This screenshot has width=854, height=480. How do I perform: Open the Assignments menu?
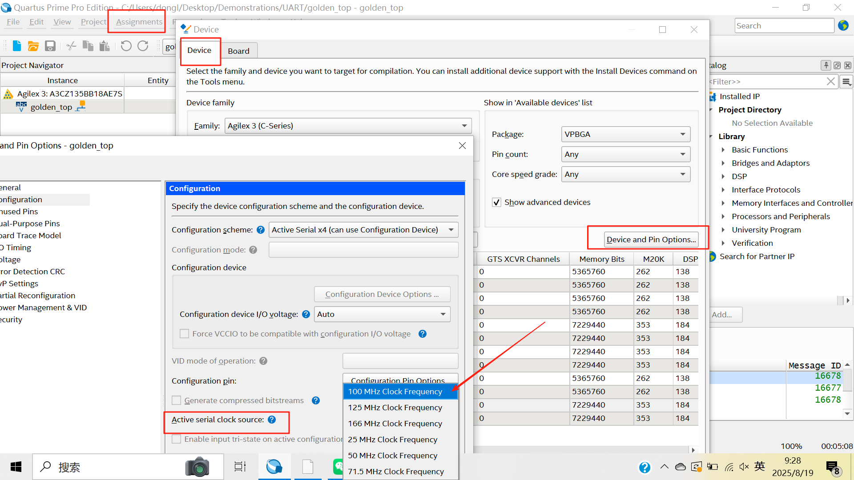tap(139, 22)
